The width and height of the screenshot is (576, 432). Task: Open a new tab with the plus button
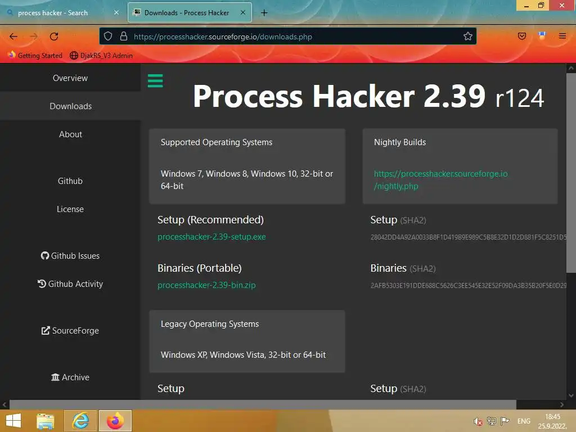coord(264,13)
